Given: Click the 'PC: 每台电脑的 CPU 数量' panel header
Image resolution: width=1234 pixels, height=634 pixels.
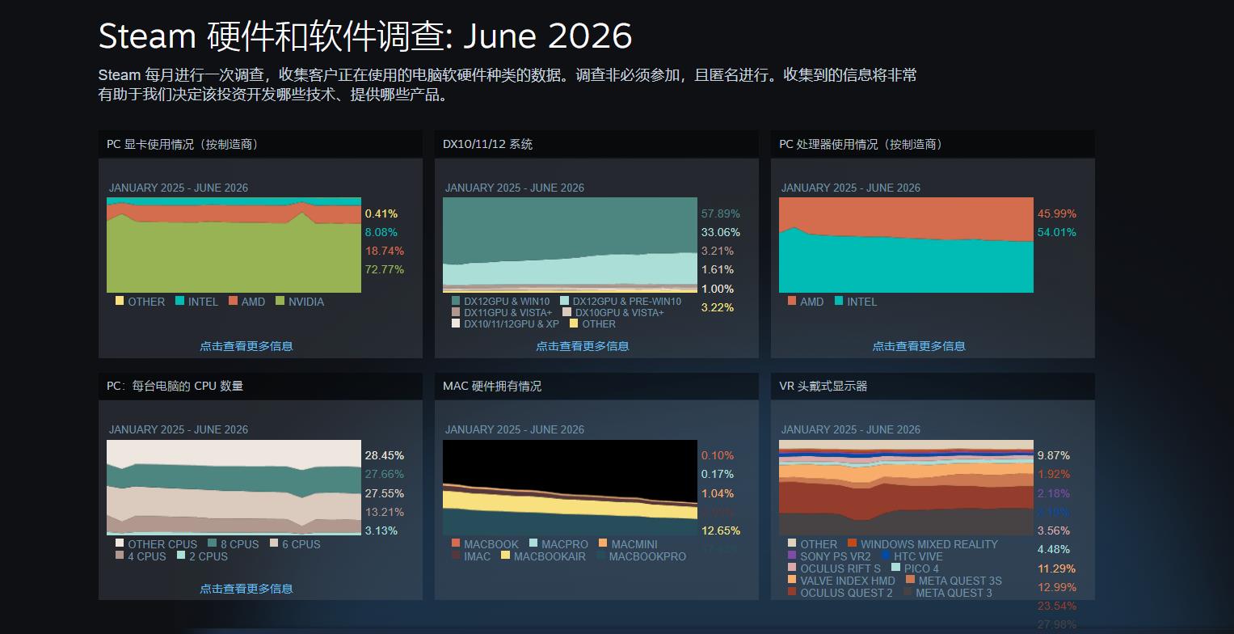Looking at the screenshot, I should [260, 386].
